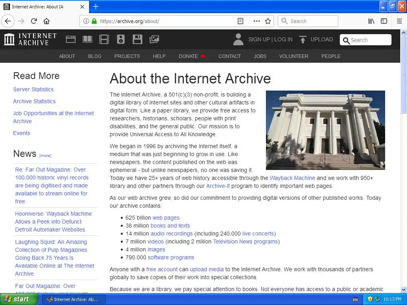Click the Internet Archive building photo
407x305 pixels.
[x=326, y=130]
